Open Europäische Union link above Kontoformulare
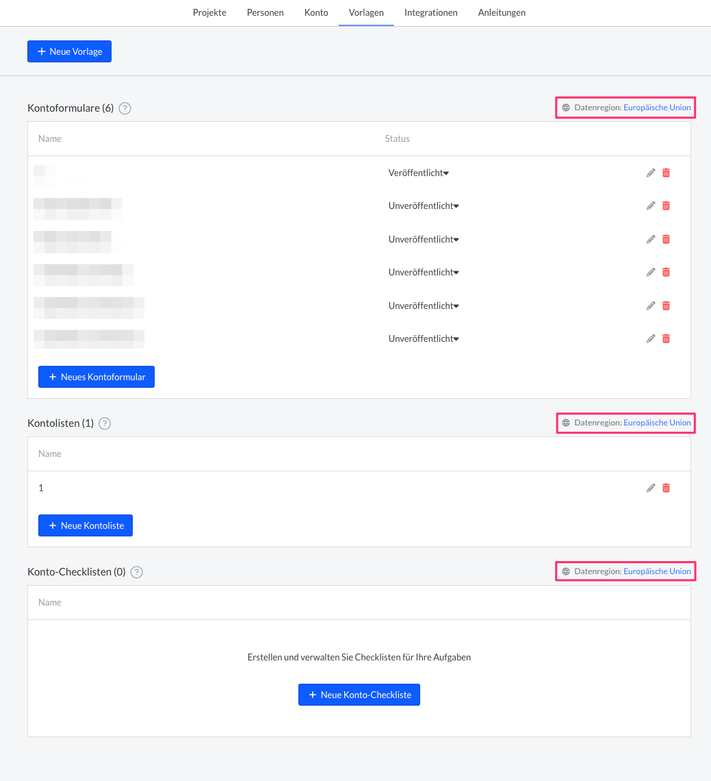The width and height of the screenshot is (711, 781). (x=657, y=108)
